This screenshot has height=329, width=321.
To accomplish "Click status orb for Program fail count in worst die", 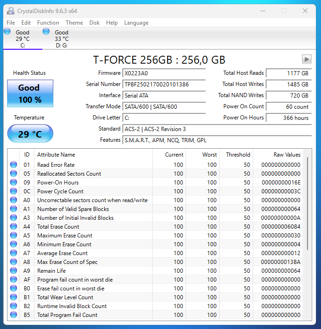I will (x=13, y=279).
